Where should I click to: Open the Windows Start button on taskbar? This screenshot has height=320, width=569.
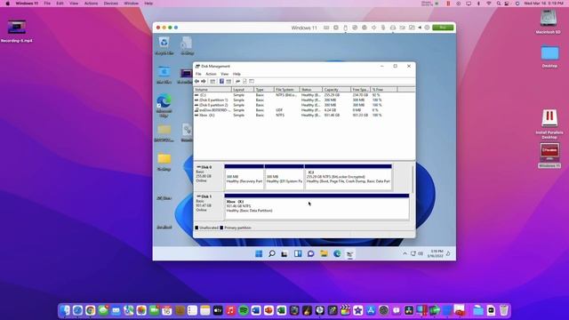pos(259,253)
